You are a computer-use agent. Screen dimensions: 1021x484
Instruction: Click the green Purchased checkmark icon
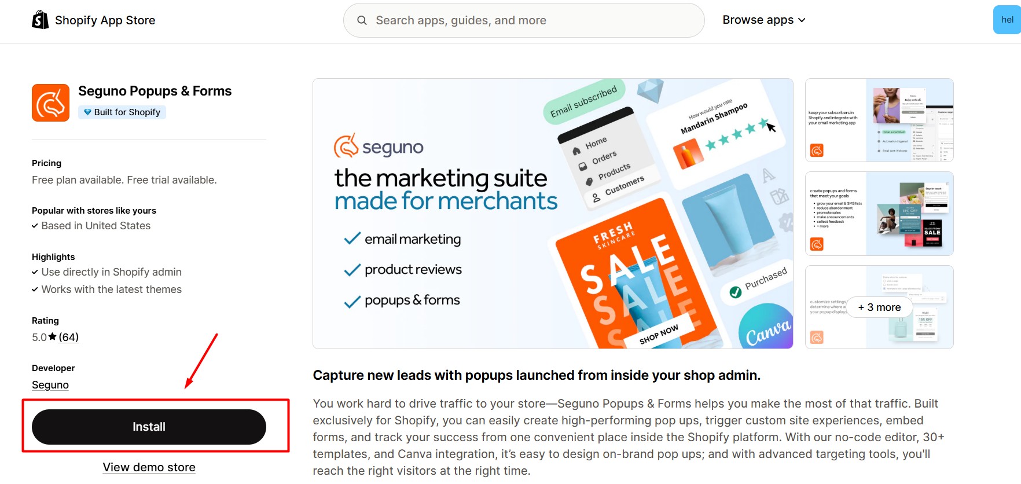click(735, 292)
